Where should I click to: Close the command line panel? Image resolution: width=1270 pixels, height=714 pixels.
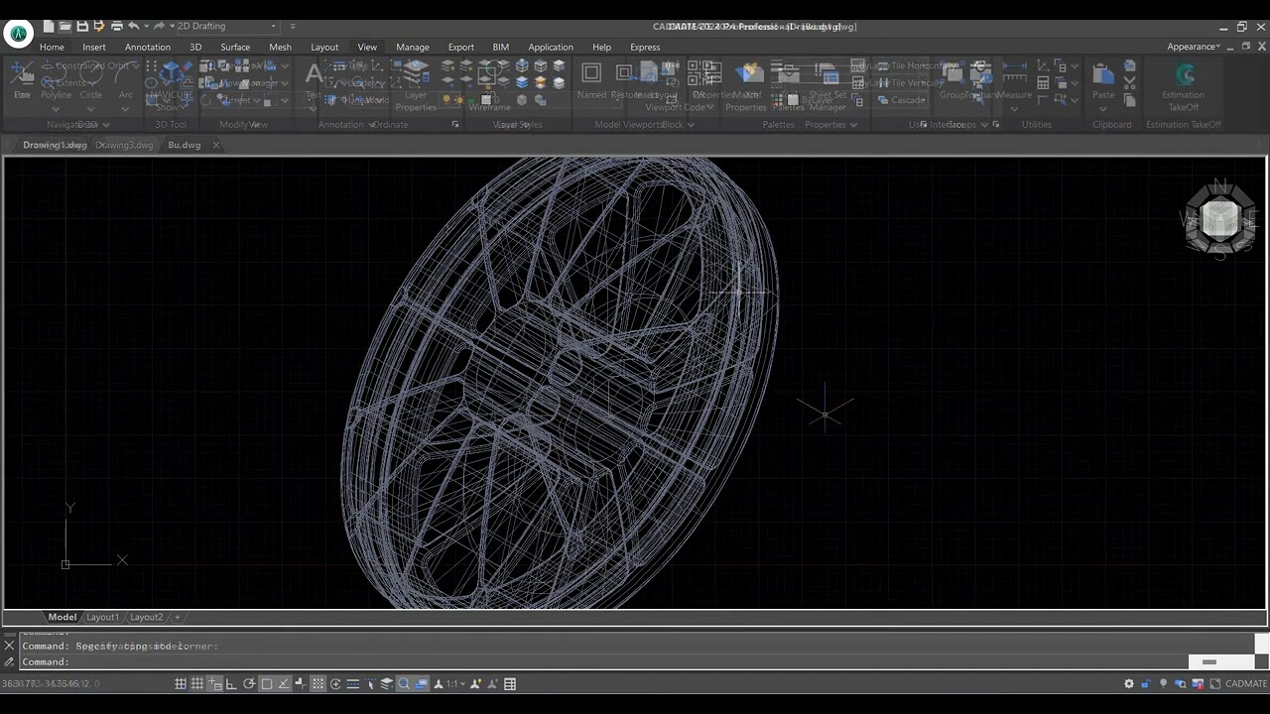click(x=9, y=646)
